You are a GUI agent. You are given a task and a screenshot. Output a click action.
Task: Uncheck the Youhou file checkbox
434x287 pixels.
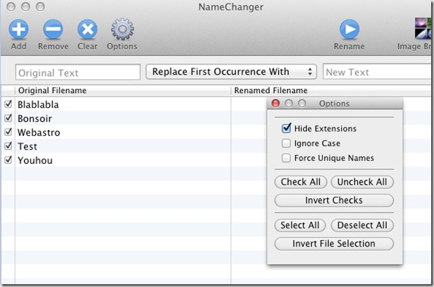tap(8, 160)
